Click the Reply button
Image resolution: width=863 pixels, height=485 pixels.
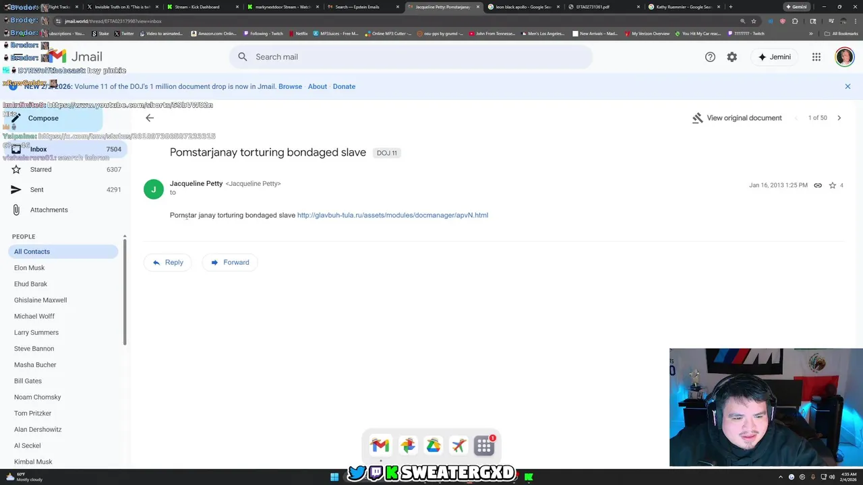click(x=168, y=262)
